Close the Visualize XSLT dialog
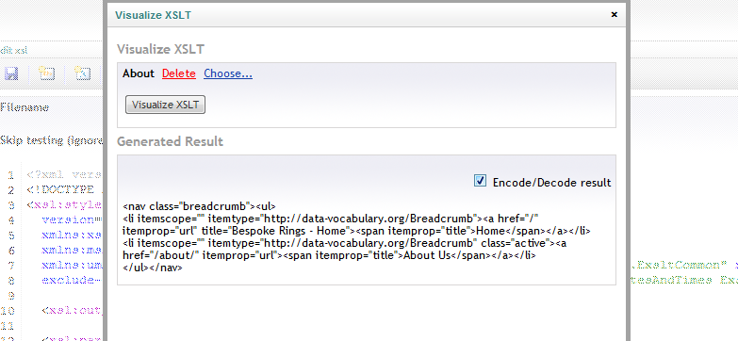The height and width of the screenshot is (341, 738). 614,14
